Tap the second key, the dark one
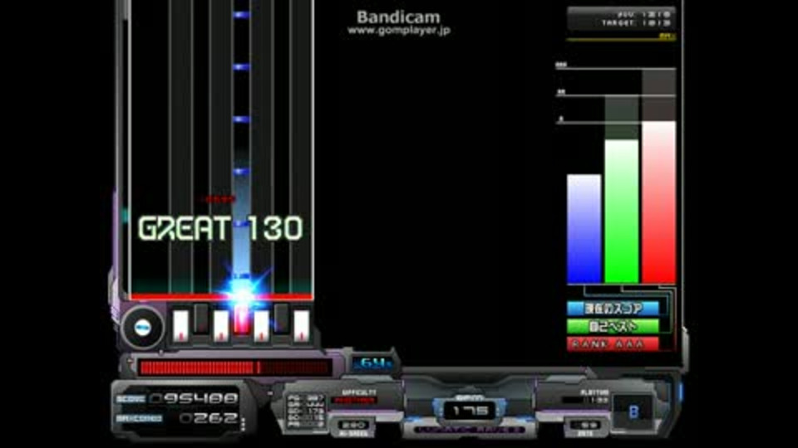798x448 pixels. [201, 319]
